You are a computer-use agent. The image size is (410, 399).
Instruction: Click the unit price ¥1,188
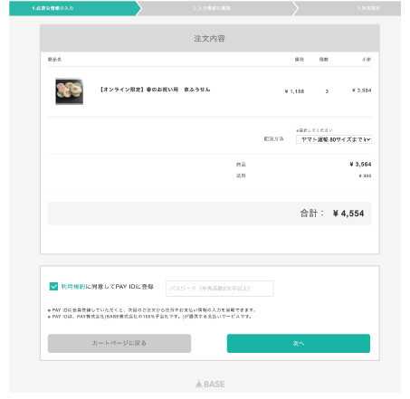click(x=294, y=91)
